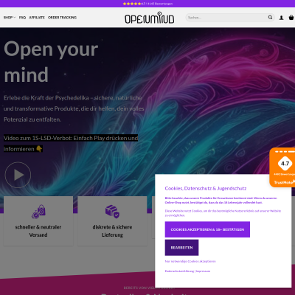Click the 'Open your mind' headline

coord(51,62)
